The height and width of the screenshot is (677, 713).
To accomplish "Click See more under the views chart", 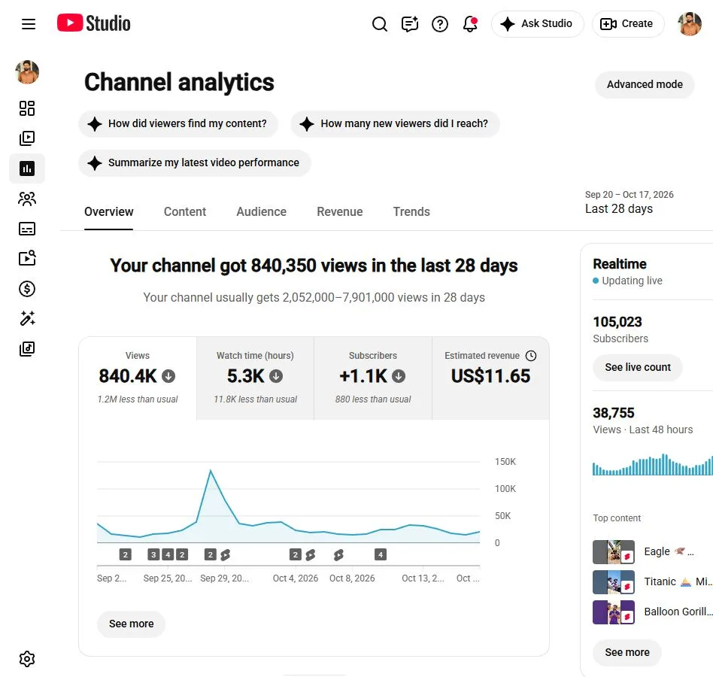I will (x=132, y=624).
